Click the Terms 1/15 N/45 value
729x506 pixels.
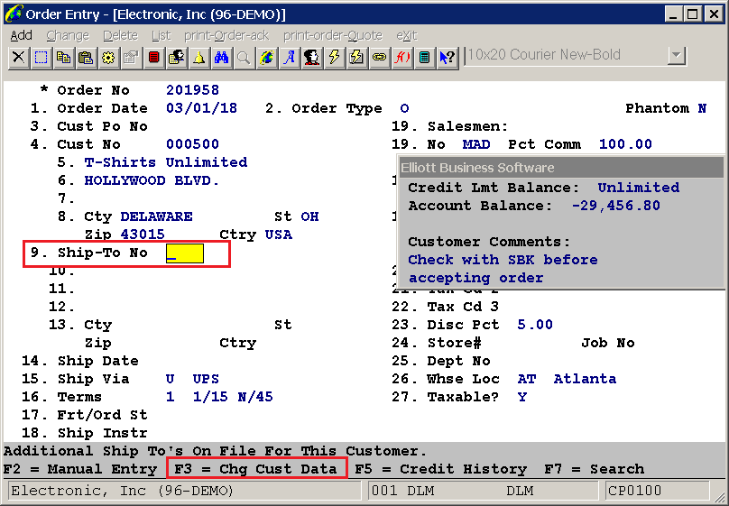click(x=233, y=397)
